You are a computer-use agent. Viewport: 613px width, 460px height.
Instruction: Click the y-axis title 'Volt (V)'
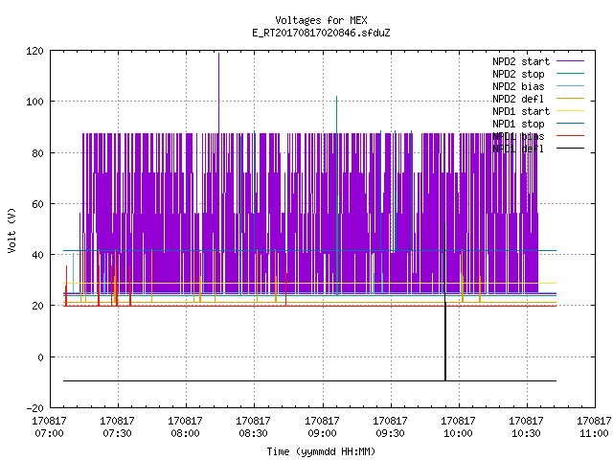(11, 230)
